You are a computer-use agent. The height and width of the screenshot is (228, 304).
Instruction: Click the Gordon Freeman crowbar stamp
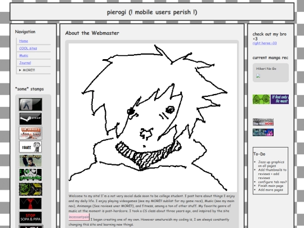coord(30,161)
